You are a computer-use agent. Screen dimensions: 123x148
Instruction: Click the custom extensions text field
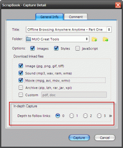coord(74,95)
